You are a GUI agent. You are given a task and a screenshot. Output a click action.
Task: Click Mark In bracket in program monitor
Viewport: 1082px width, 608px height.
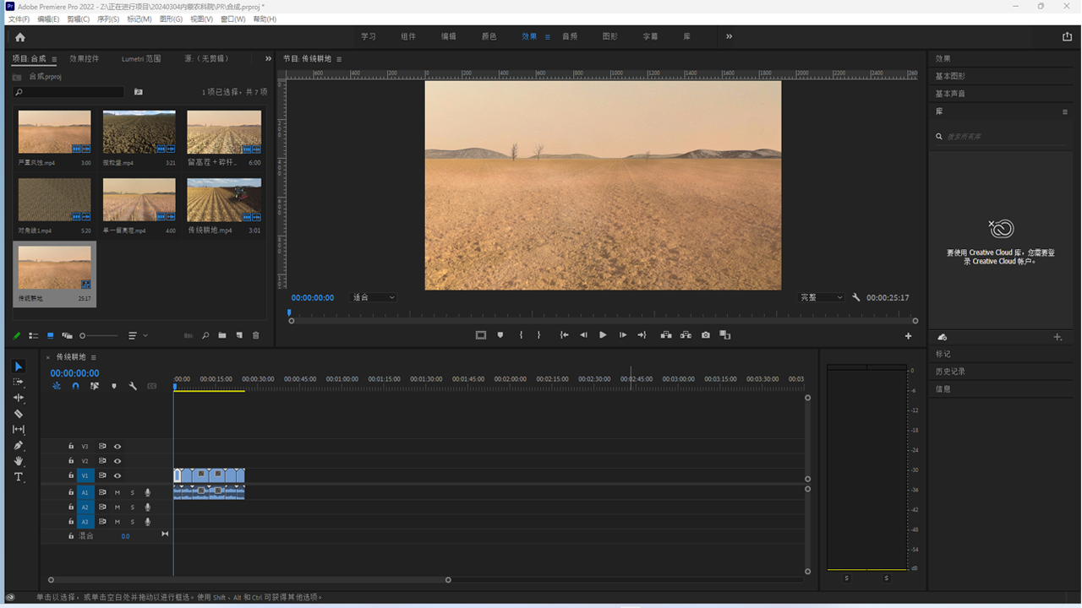pyautogui.click(x=521, y=335)
